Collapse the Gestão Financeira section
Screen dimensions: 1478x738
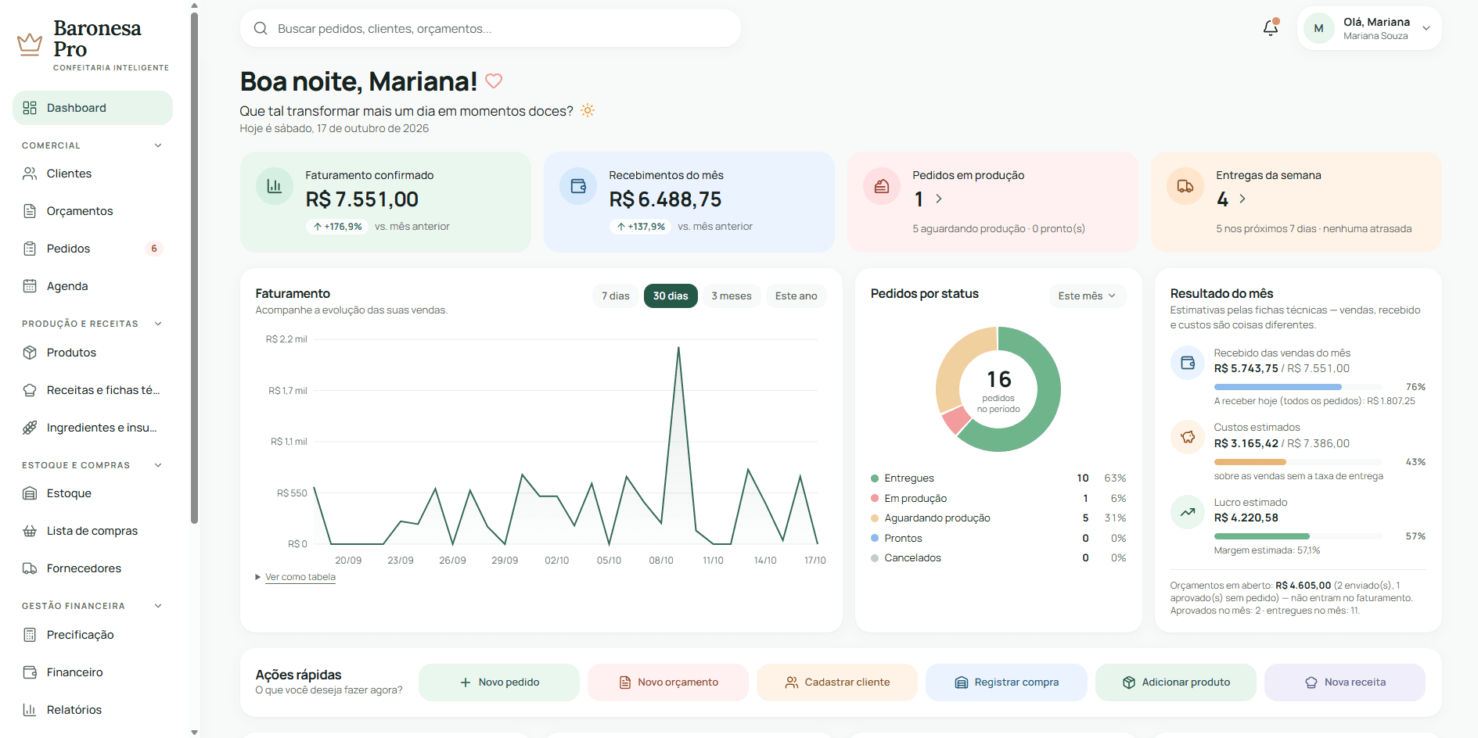(92, 606)
